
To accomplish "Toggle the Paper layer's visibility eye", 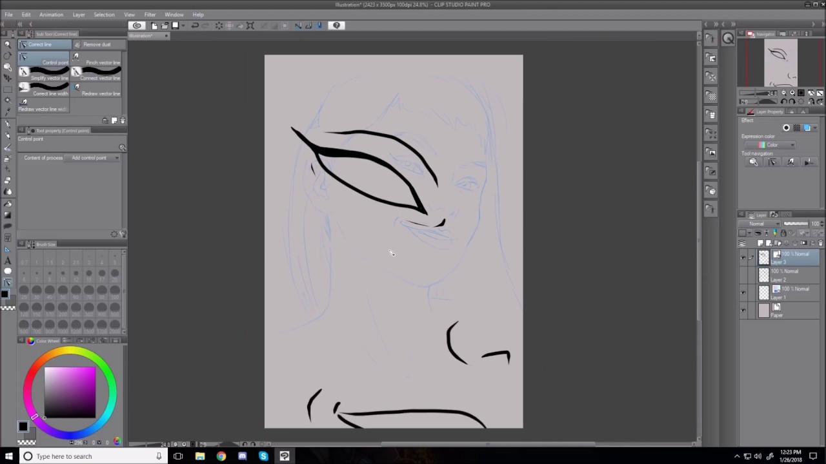I will pyautogui.click(x=743, y=310).
